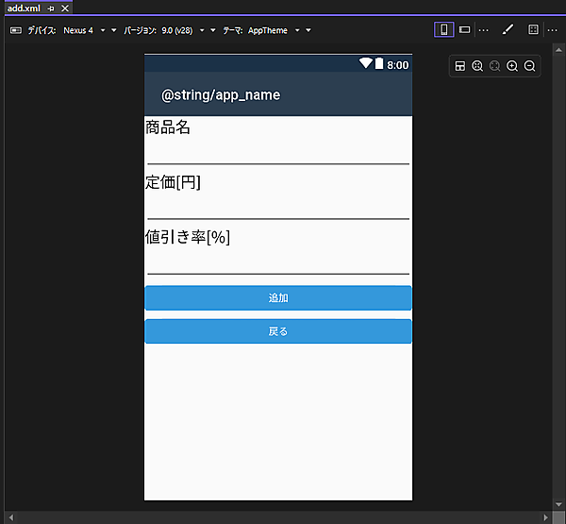
Task: Select the 商品名 input field
Action: pos(278,153)
